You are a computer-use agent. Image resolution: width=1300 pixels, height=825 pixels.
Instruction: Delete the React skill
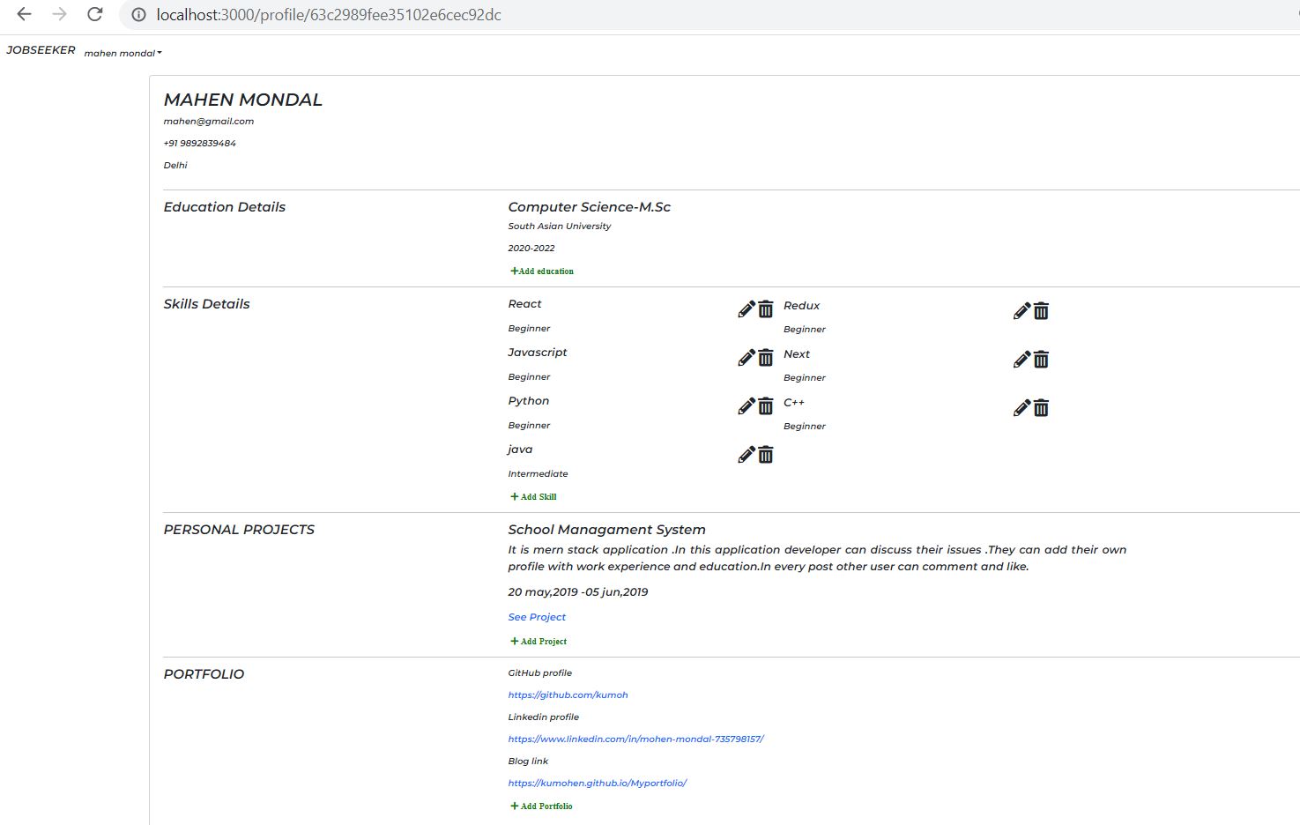(x=765, y=309)
